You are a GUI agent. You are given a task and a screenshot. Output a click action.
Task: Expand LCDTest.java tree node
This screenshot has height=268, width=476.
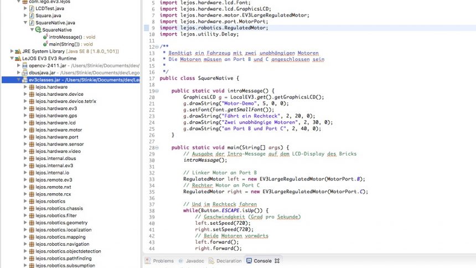tap(25, 8)
